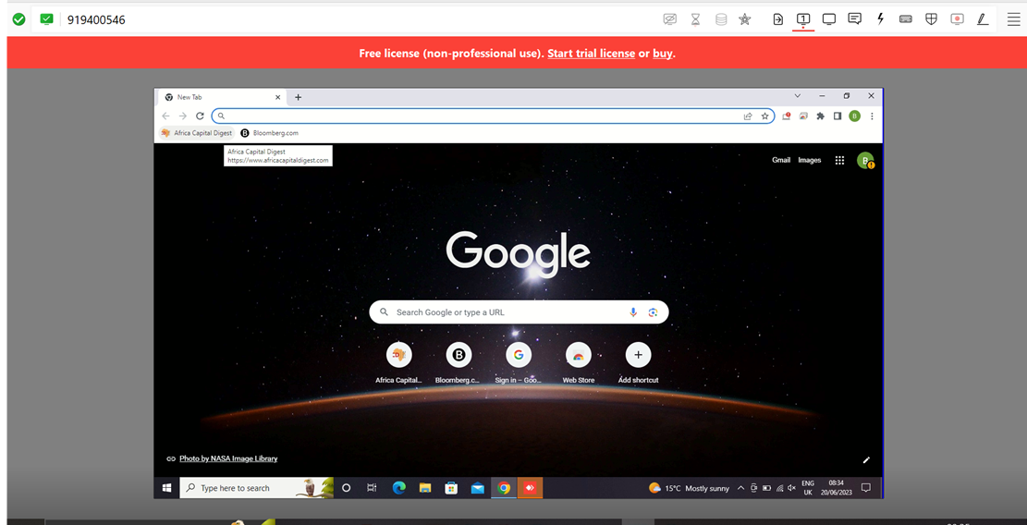This screenshot has width=1027, height=525.
Task: Click the buy license link
Action: (662, 54)
